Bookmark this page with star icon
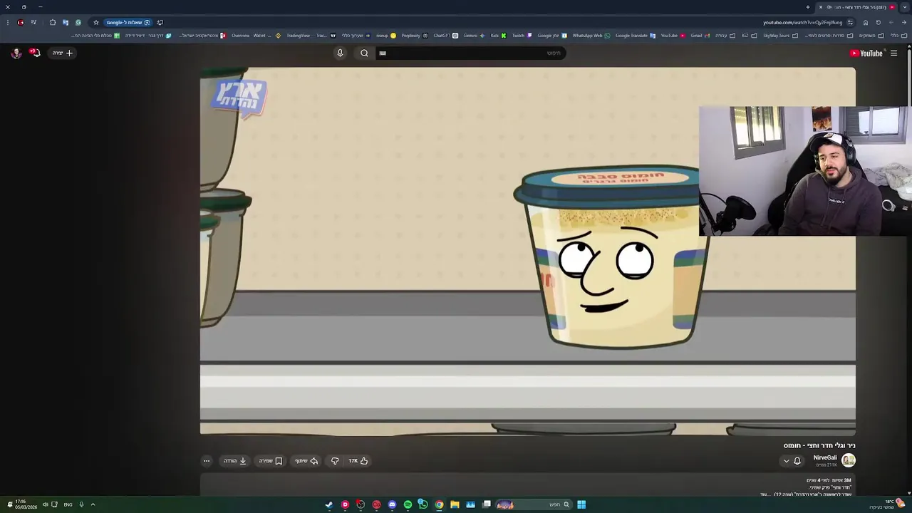The height and width of the screenshot is (513, 912). (x=96, y=22)
